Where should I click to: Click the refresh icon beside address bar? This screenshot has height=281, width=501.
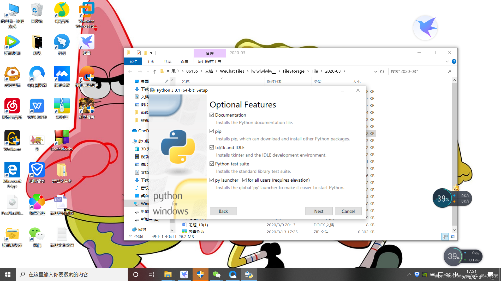point(382,71)
